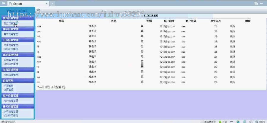The image size is (267, 123).
Task: Delete the hhh account row
Action: click(x=233, y=62)
